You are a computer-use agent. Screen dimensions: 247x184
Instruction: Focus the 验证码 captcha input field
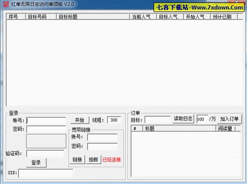point(45,154)
